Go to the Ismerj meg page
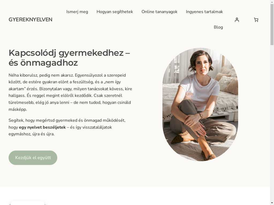The height and width of the screenshot is (205, 274). click(x=77, y=12)
